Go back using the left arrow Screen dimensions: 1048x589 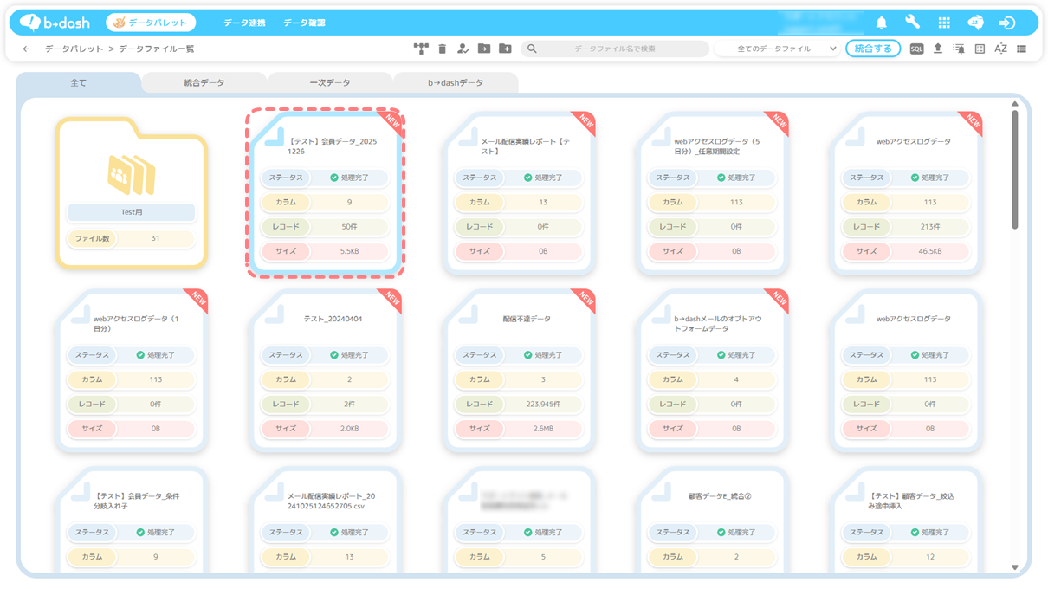[26, 49]
